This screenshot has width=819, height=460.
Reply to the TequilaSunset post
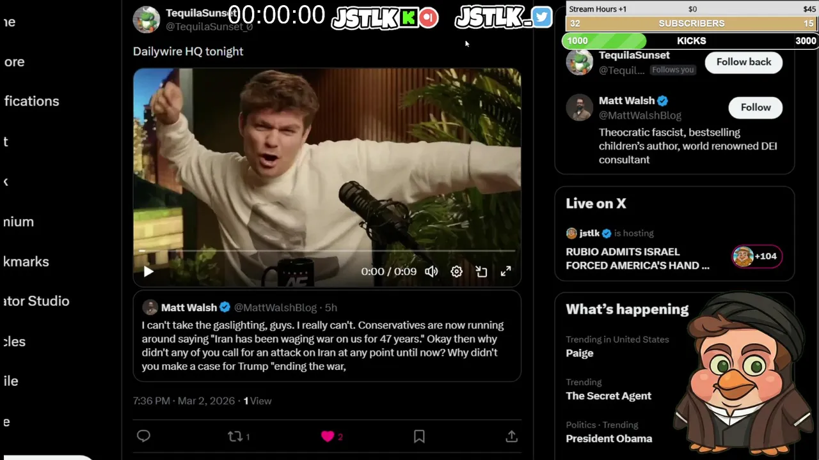(x=143, y=436)
